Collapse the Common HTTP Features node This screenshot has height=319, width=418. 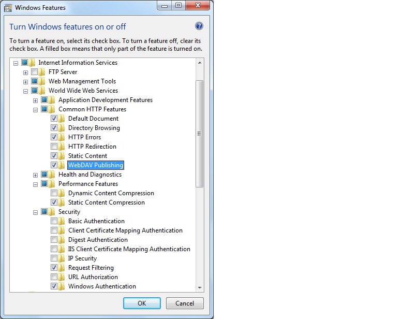point(36,110)
